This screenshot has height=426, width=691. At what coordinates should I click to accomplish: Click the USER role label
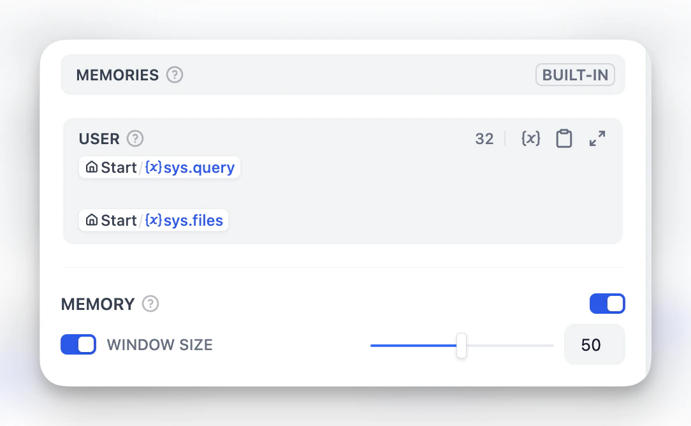click(x=99, y=139)
